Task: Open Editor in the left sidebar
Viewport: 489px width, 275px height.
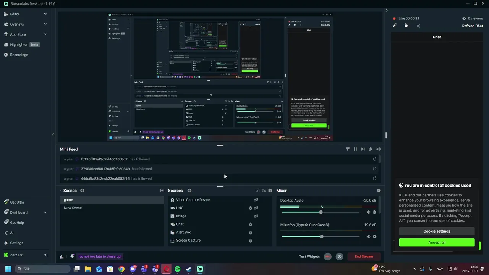Action: [x=15, y=14]
